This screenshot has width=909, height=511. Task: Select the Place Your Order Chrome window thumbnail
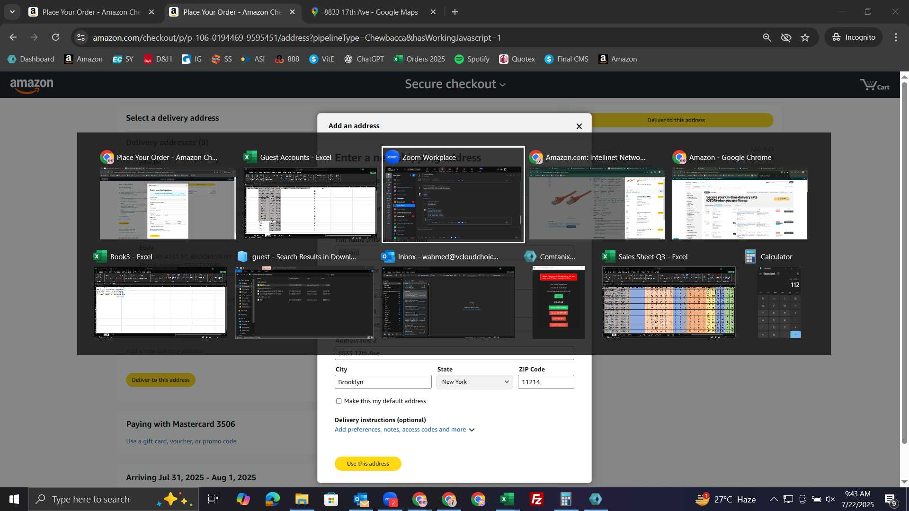[x=168, y=194]
